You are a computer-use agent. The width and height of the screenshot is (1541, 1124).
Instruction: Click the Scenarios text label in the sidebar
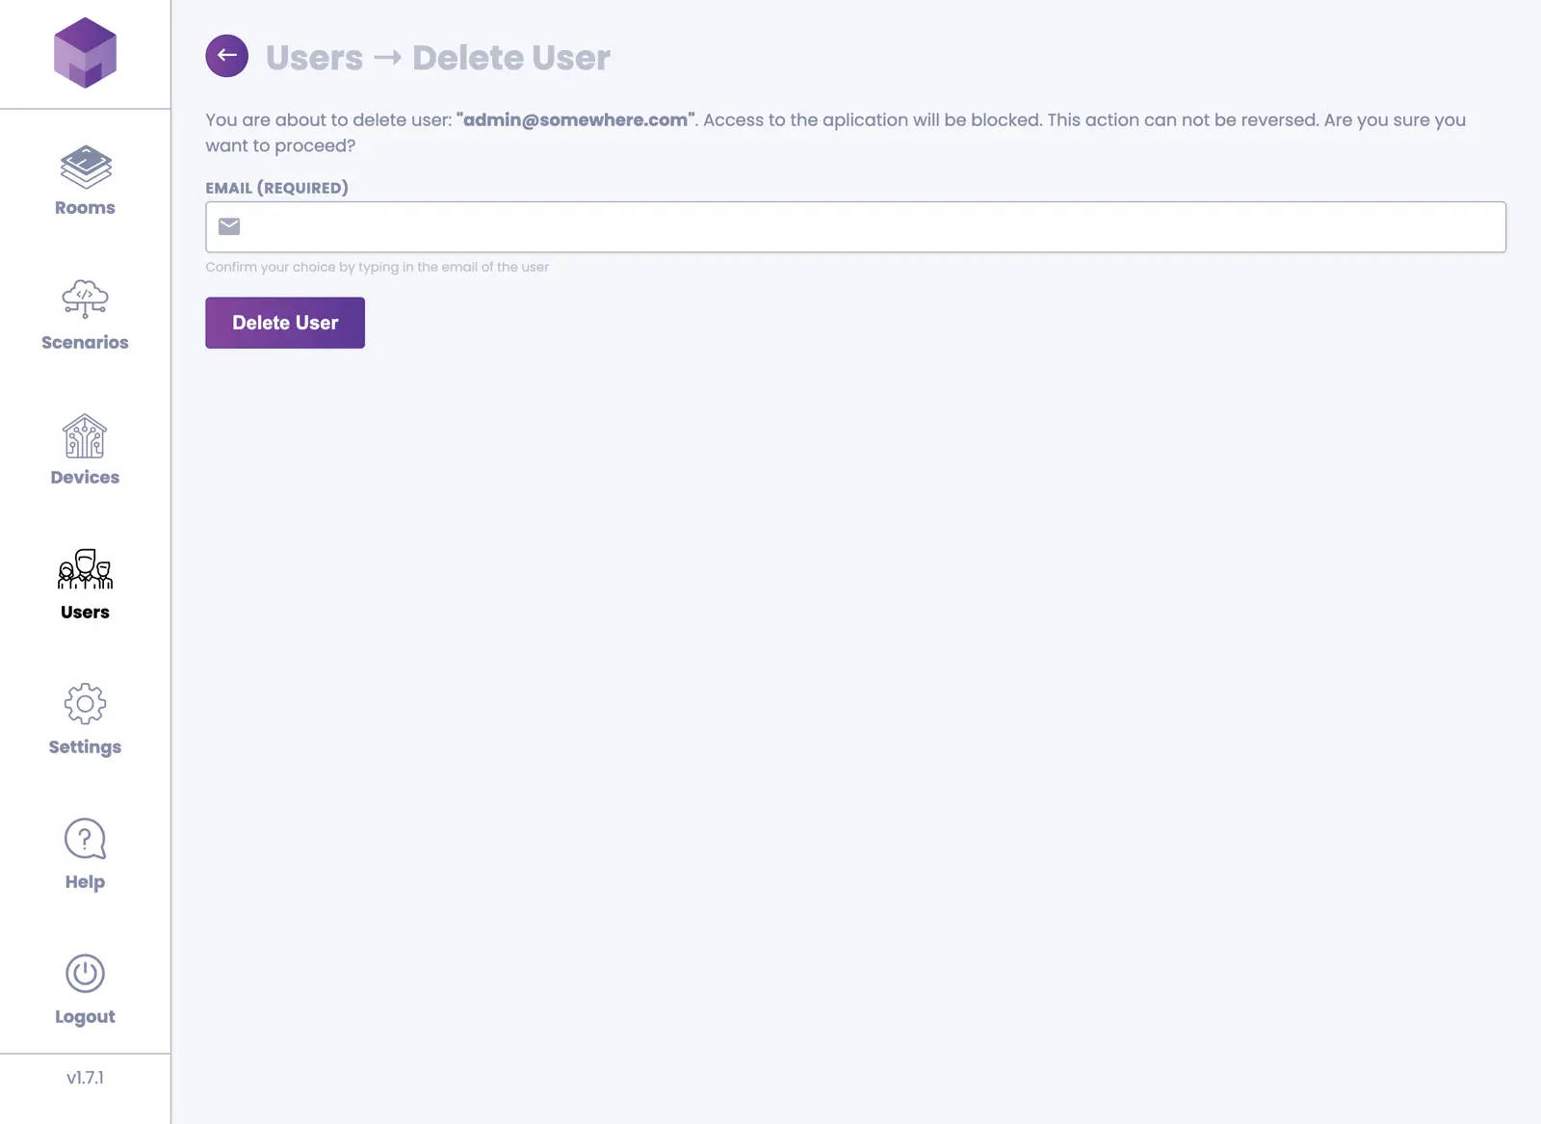pos(85,343)
